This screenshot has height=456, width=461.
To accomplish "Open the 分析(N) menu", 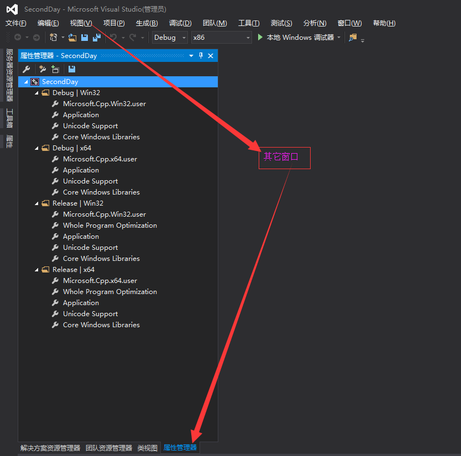I will 315,23.
